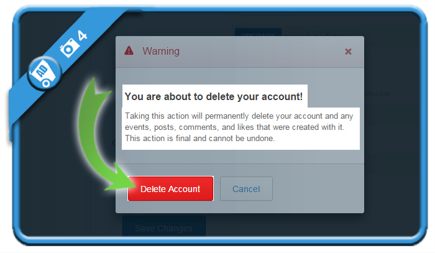Screen dimensions: 435x253
Task: Click the line mentioning events, posts, comments
Action: 234,127
